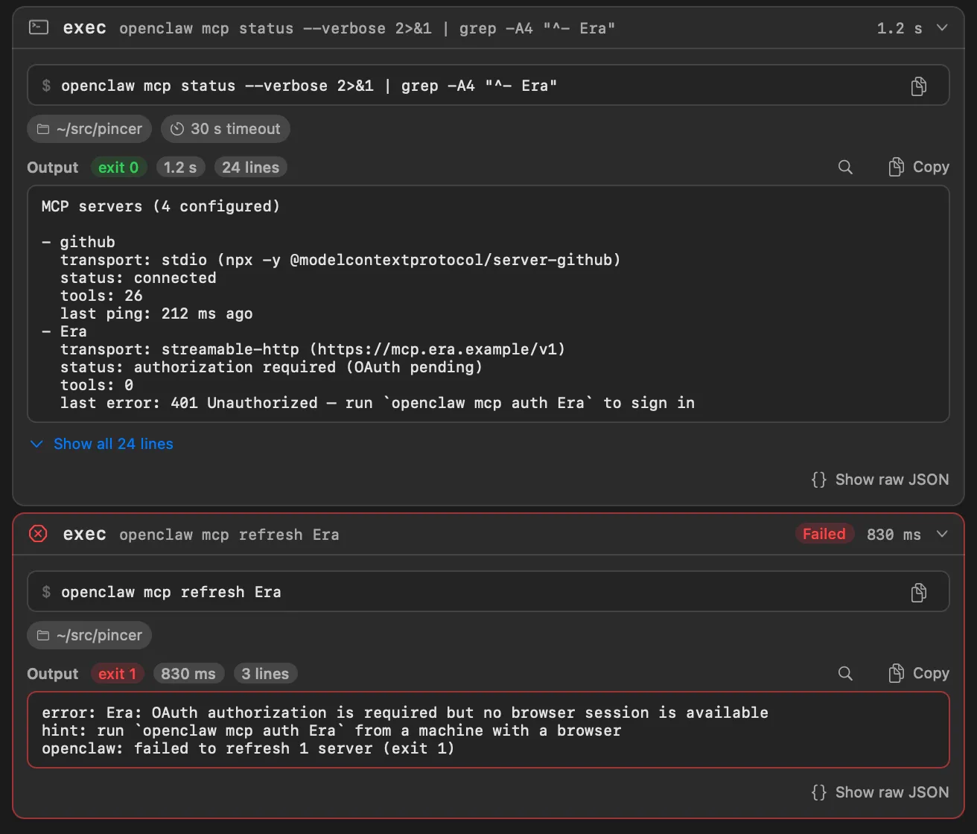The image size is (977, 834).
Task: Open ~/src/pincer folder chip in first card
Action: [89, 129]
